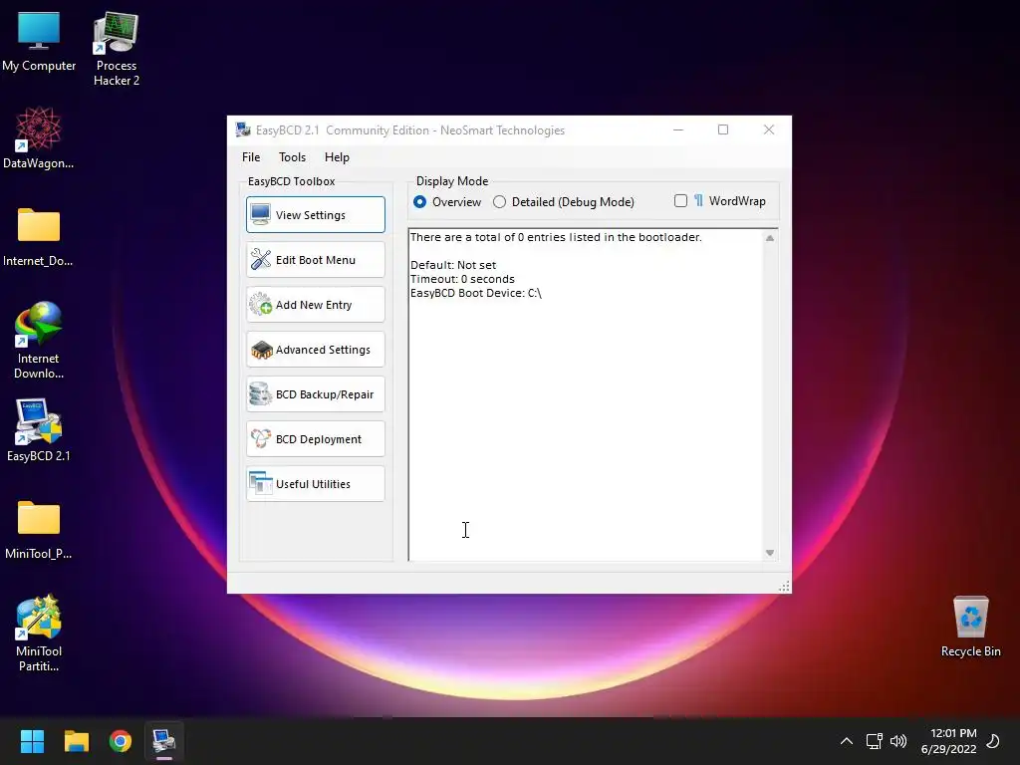Click the 'Timeout: 0 seconds' line
This screenshot has height=765, width=1020.
(462, 279)
